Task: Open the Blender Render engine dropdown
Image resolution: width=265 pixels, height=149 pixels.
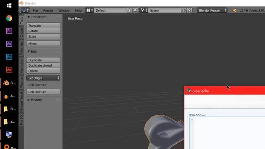Action: click(x=212, y=10)
